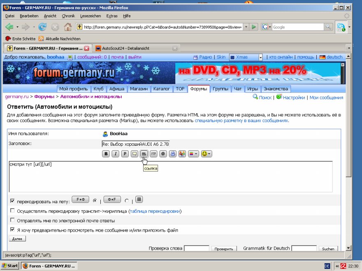
Task: Click the Настройки settings icon
Action: point(279,97)
